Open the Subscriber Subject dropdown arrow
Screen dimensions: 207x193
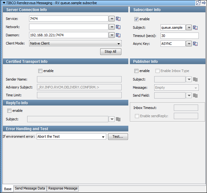point(189,27)
